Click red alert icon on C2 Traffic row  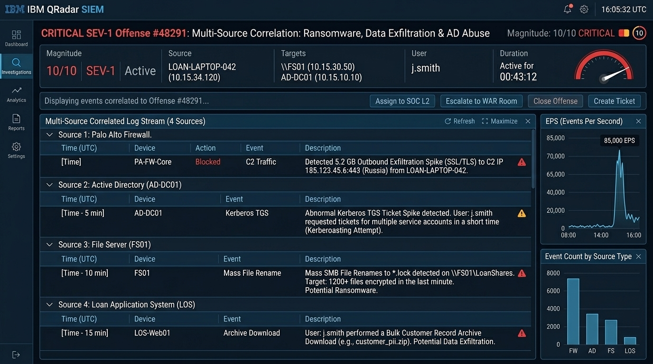[522, 162]
